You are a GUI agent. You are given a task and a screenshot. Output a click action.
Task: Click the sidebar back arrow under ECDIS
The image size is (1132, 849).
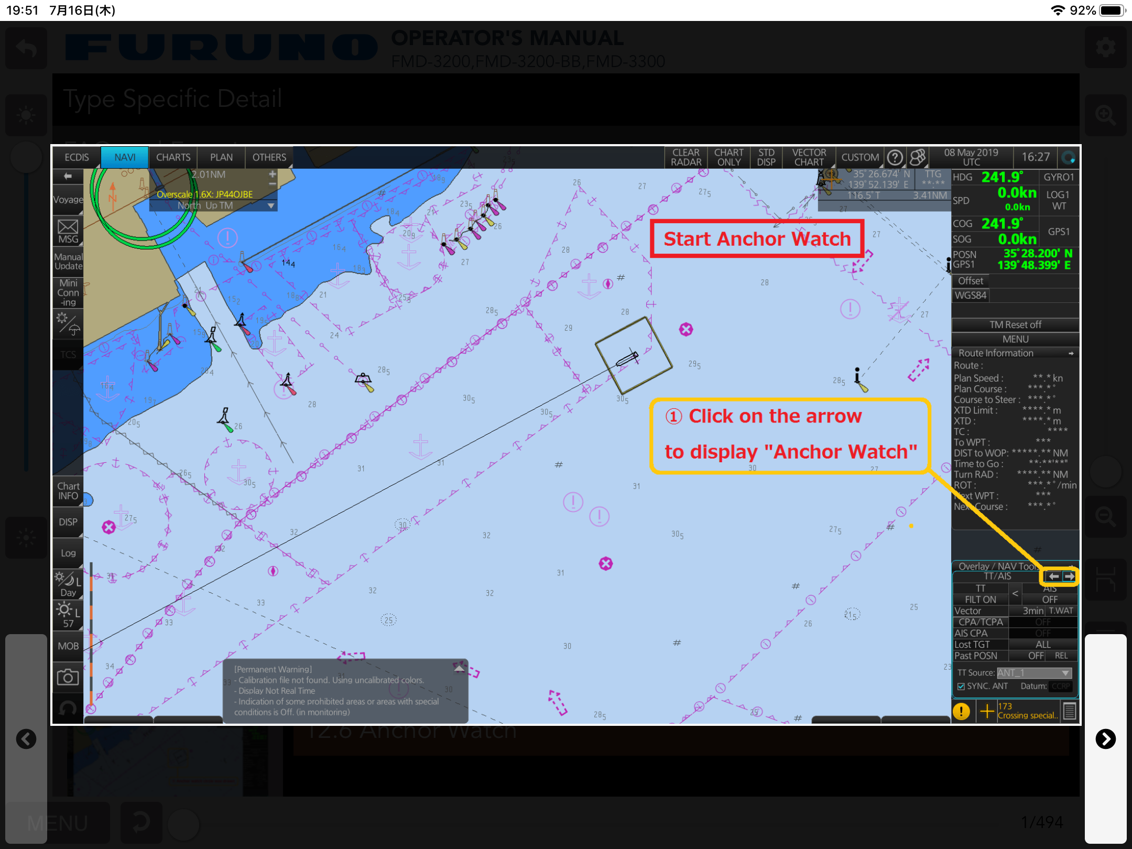coord(68,177)
